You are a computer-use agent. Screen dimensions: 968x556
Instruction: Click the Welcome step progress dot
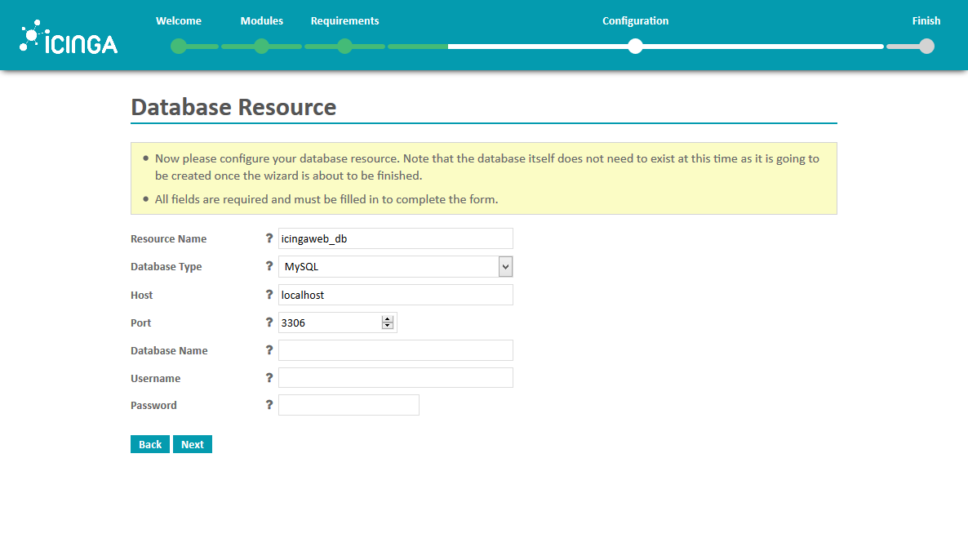click(179, 47)
